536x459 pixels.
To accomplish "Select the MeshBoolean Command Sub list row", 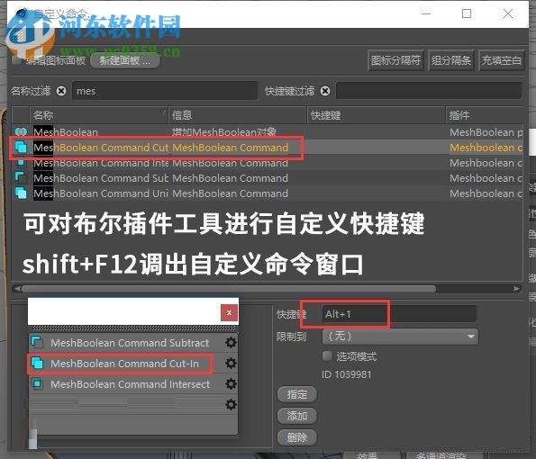I will click(x=268, y=178).
